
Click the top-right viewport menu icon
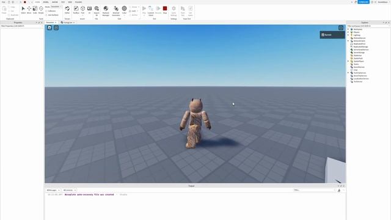pyautogui.click(x=341, y=28)
